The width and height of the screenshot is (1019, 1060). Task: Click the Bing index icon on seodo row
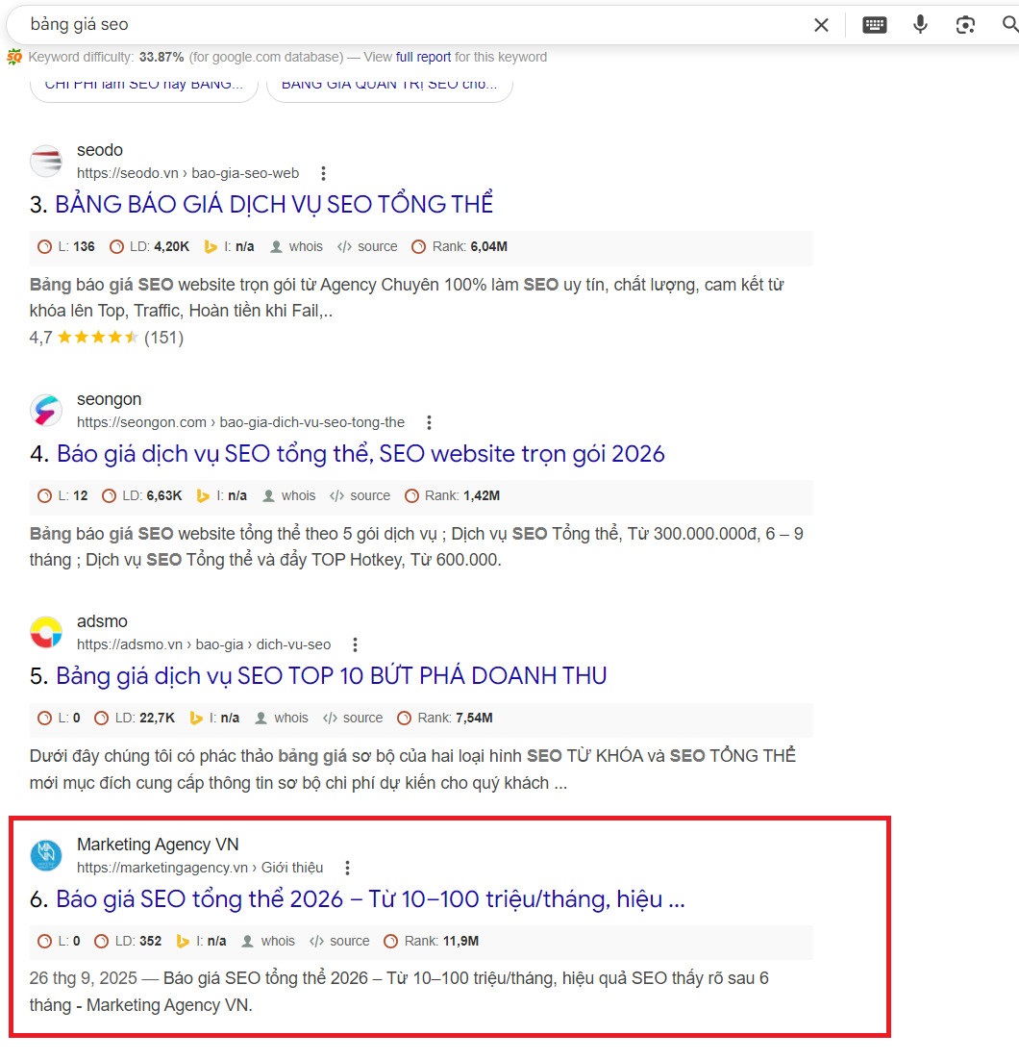(211, 247)
